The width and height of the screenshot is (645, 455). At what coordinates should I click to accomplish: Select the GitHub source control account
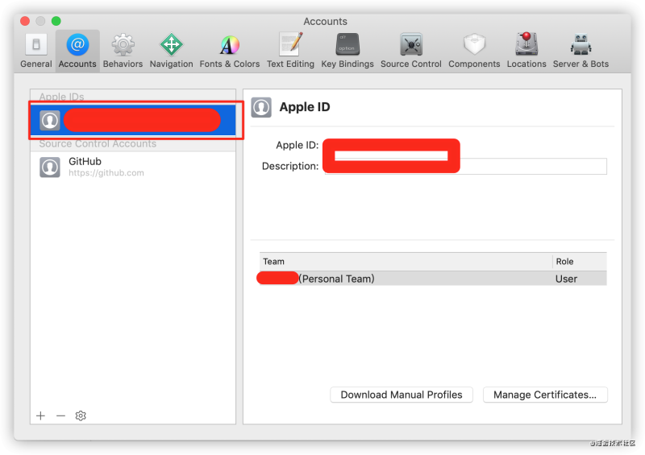click(x=133, y=167)
